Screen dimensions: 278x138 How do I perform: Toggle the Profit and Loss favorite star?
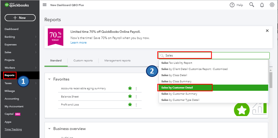pyautogui.click(x=130, y=104)
